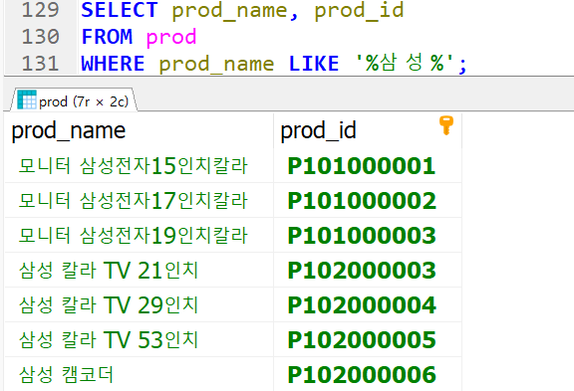The width and height of the screenshot is (574, 391).
Task: Select cell P101000003
Action: click(368, 235)
